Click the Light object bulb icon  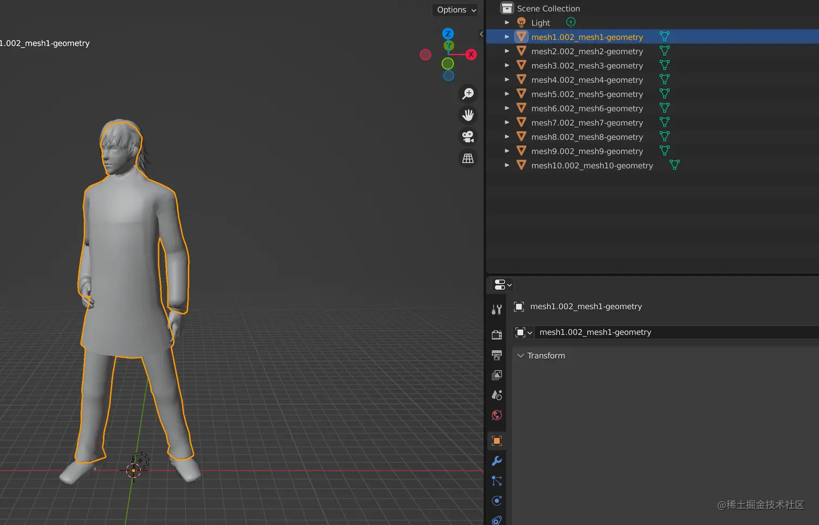[521, 22]
